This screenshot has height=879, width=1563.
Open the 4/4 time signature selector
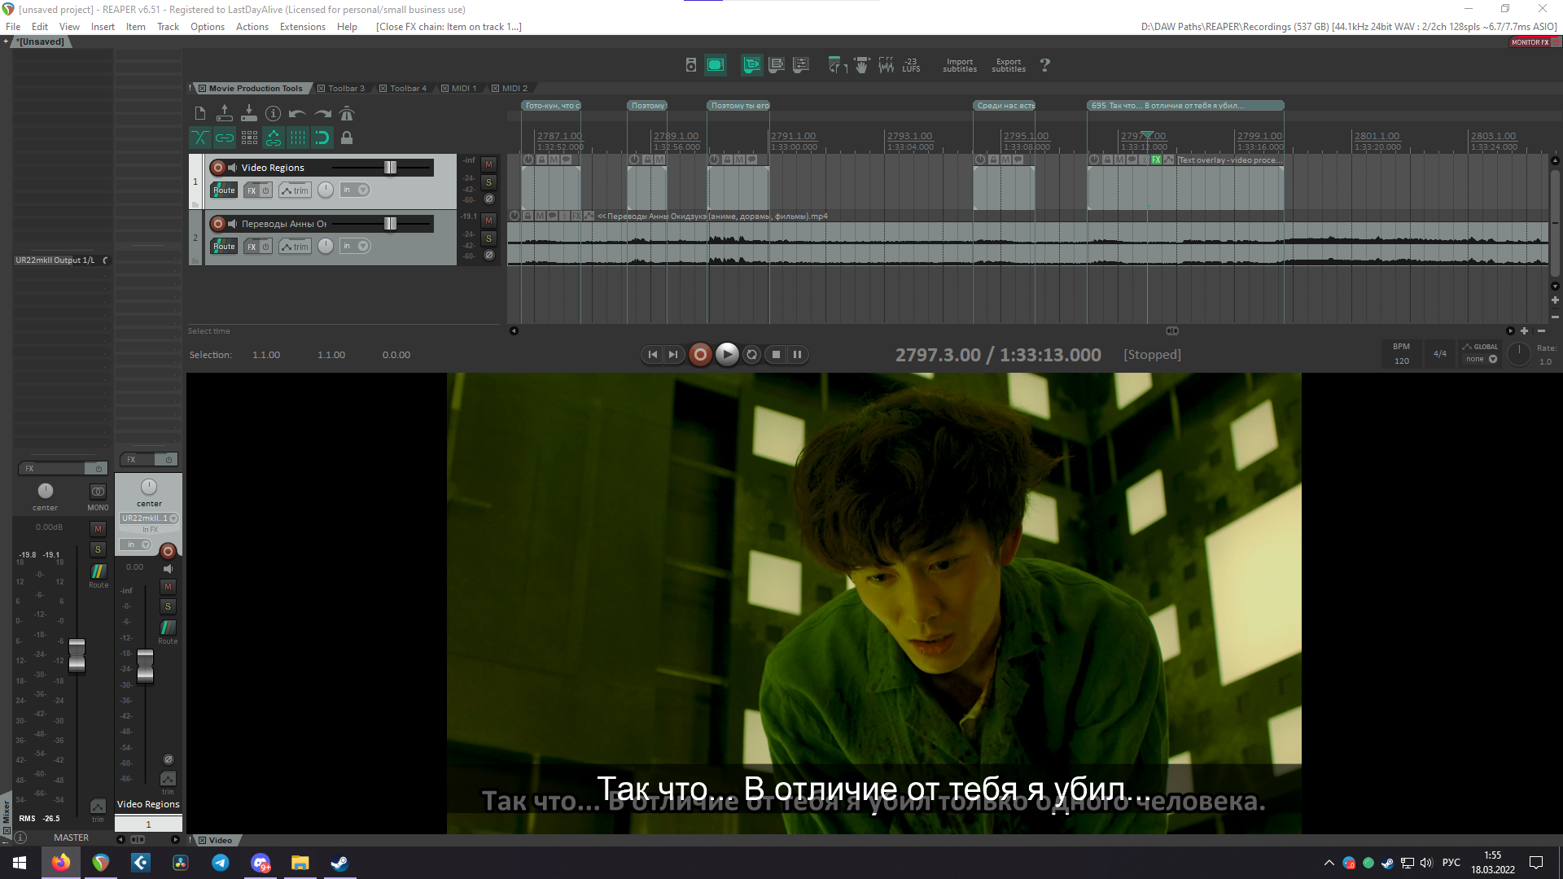[x=1440, y=353]
